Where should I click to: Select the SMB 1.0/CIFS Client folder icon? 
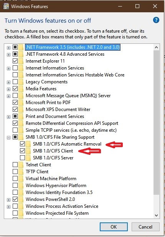(x=28, y=151)
